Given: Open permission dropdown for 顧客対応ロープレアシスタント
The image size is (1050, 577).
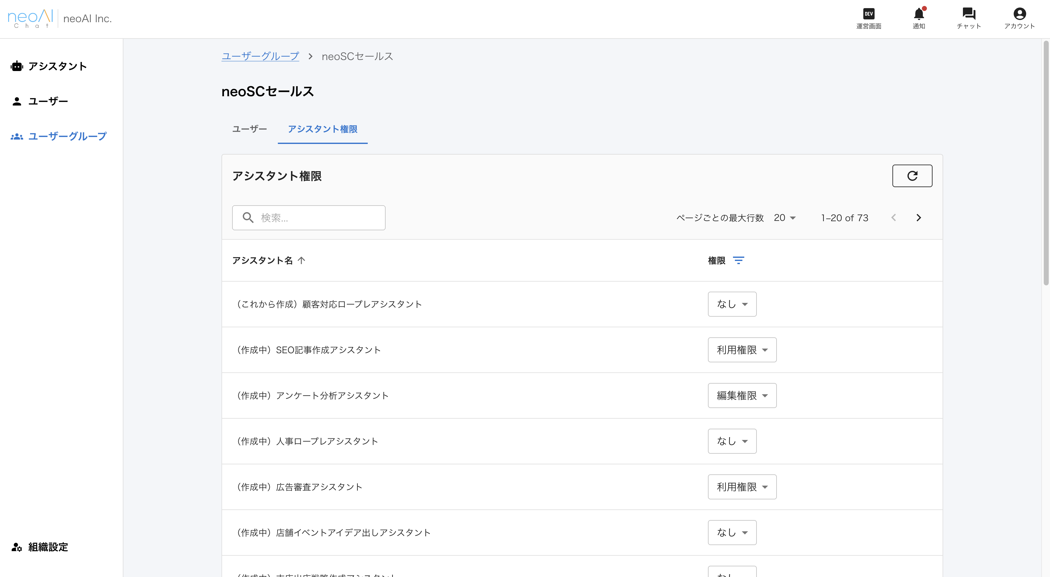Looking at the screenshot, I should pyautogui.click(x=732, y=304).
